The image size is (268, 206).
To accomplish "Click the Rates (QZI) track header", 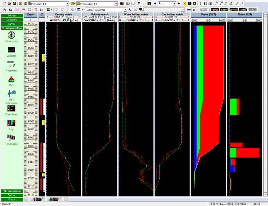I will [245, 15].
